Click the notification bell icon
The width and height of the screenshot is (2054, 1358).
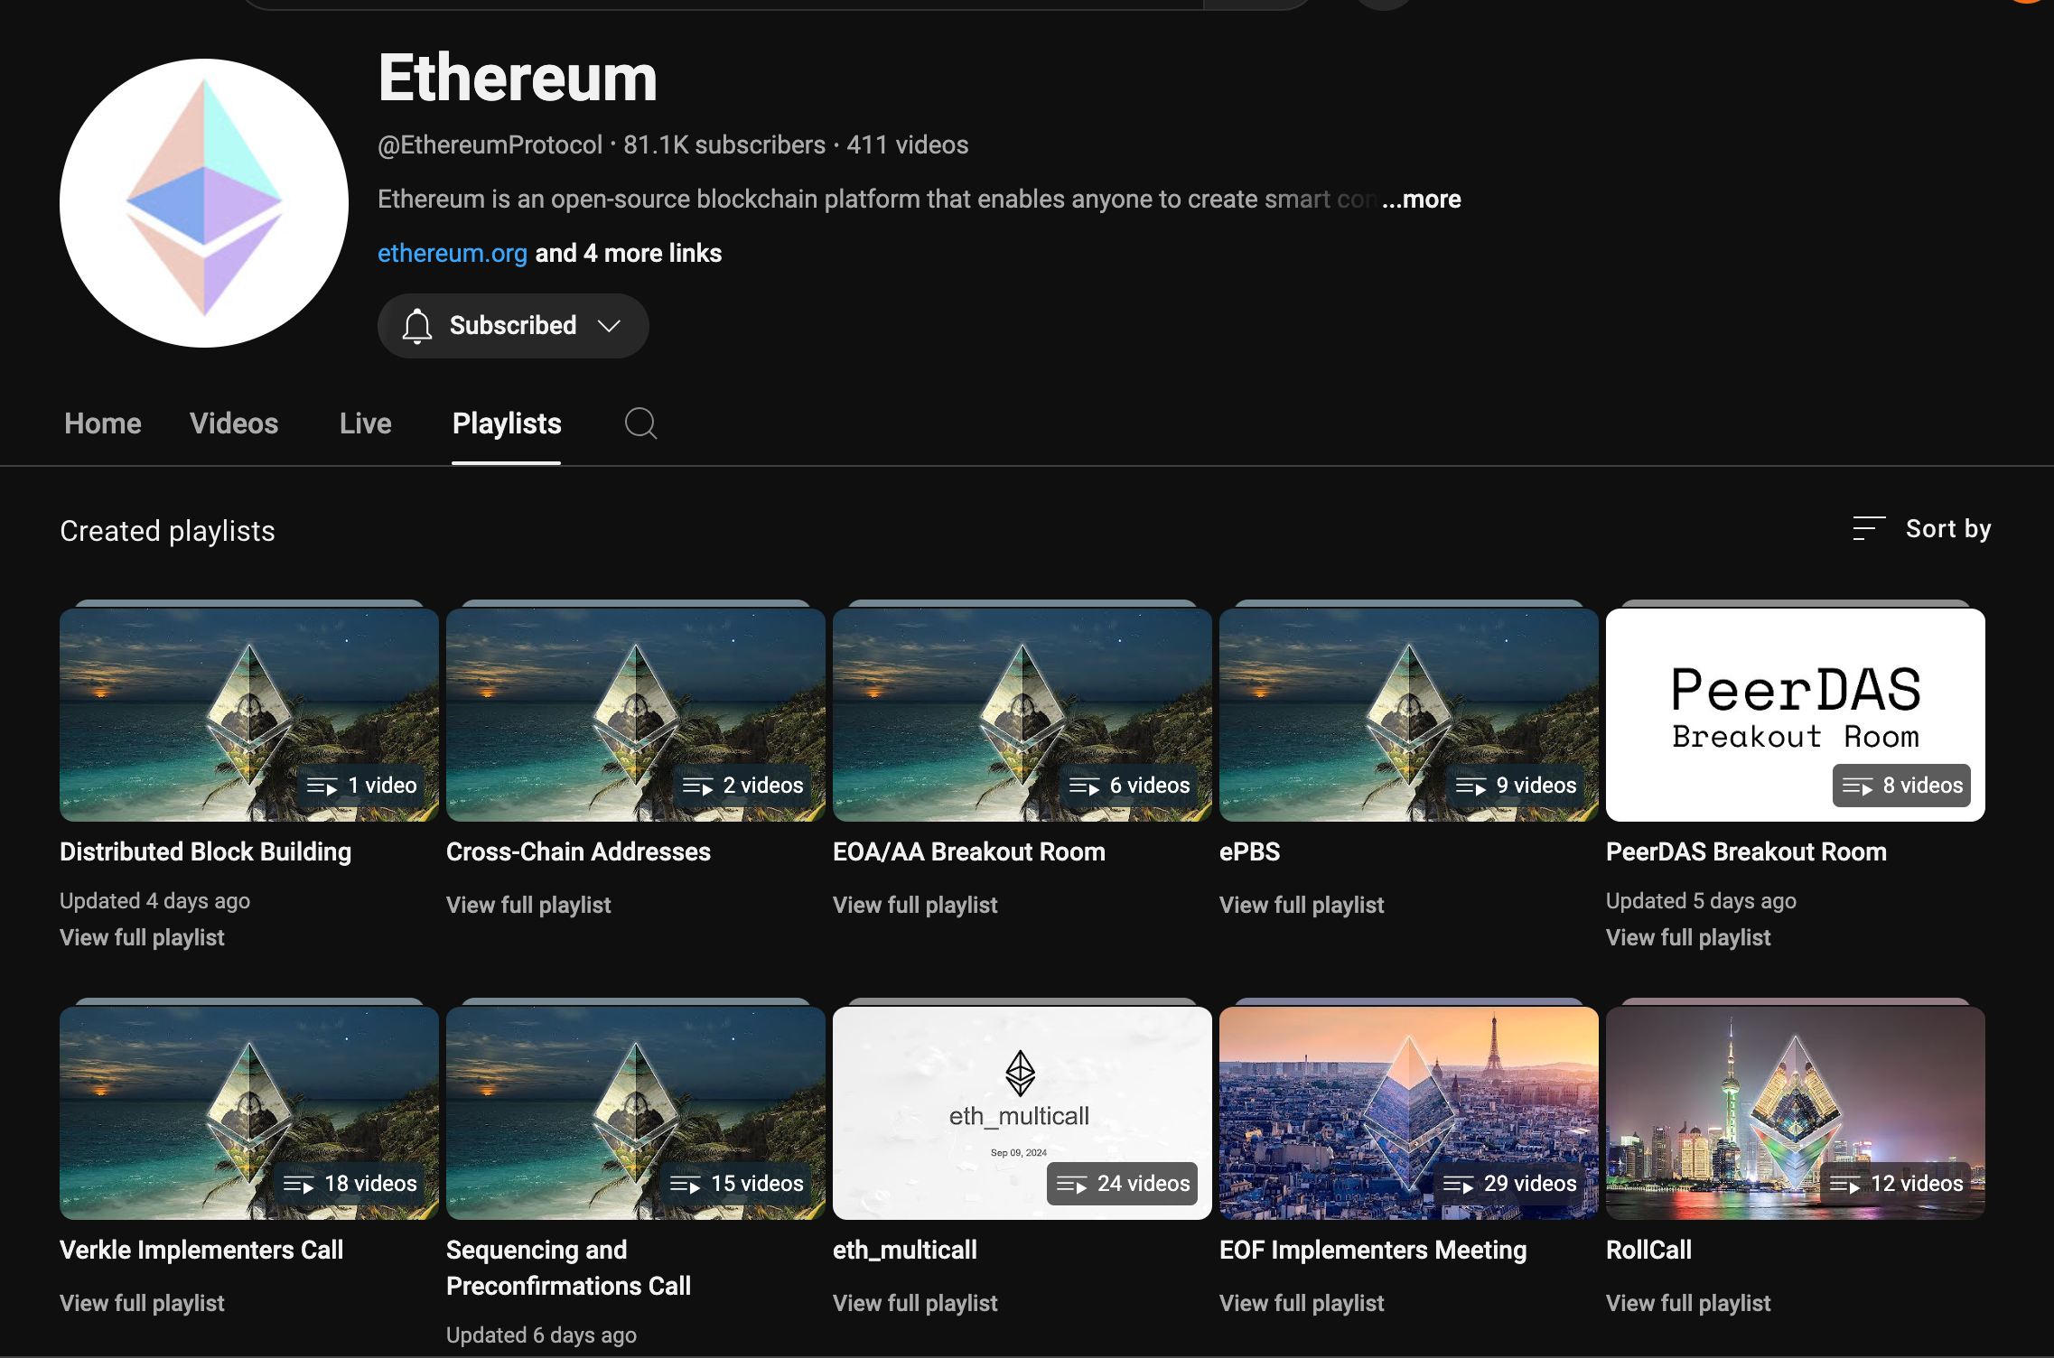[417, 326]
